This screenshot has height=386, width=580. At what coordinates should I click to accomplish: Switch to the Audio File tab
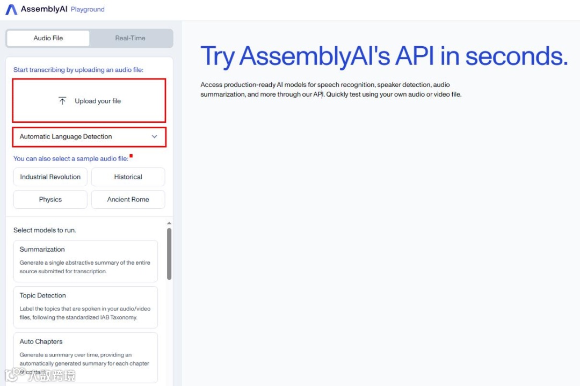coord(48,38)
